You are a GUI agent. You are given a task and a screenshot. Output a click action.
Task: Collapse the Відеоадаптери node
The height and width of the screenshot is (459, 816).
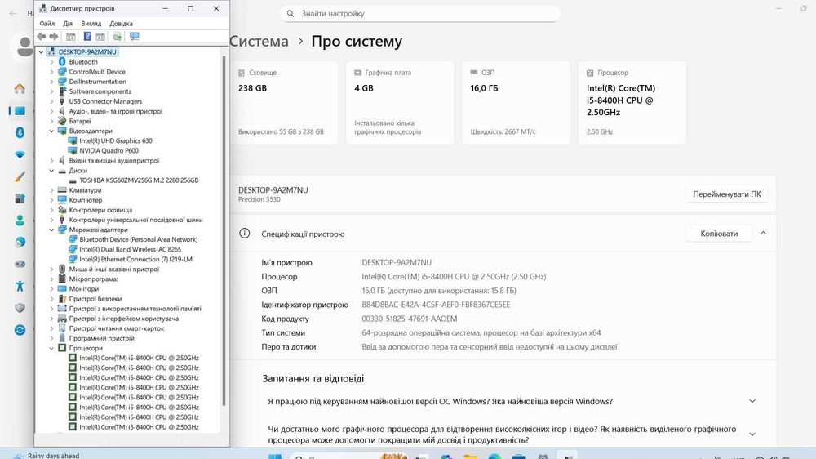pos(51,131)
